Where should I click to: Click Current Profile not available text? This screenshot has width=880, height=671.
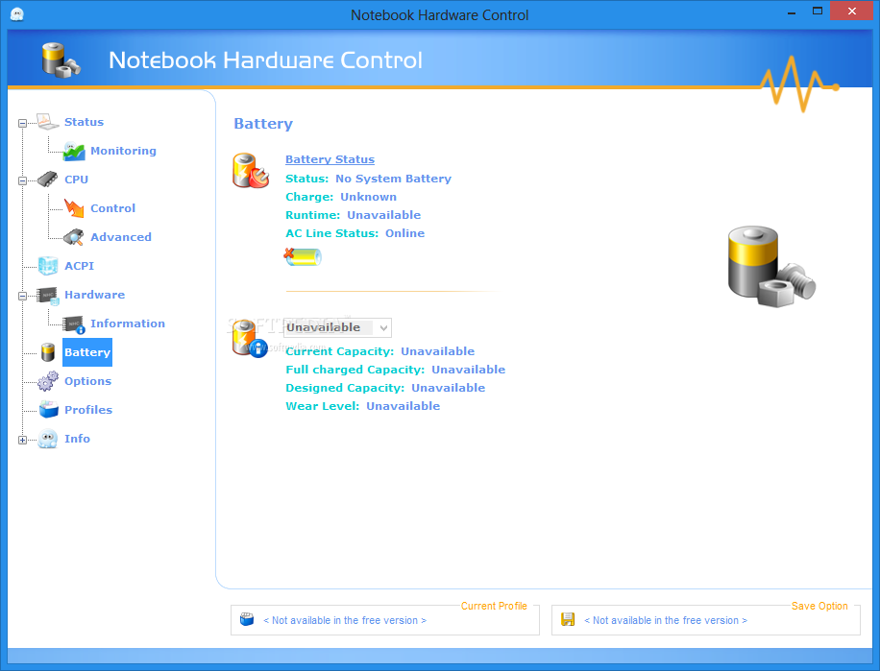[x=345, y=620]
